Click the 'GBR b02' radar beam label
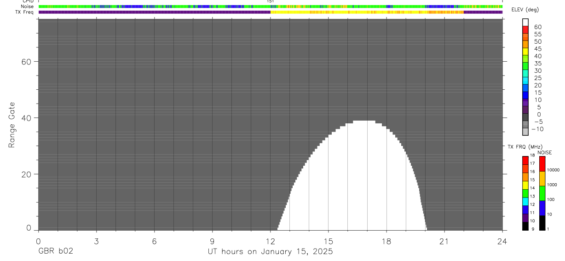 coord(55,252)
